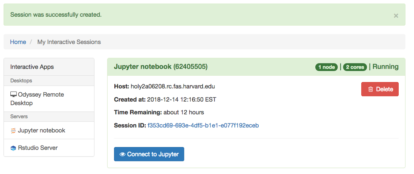Dismiss the session created alert
Image resolution: width=414 pixels, height=174 pixels.
click(x=396, y=16)
